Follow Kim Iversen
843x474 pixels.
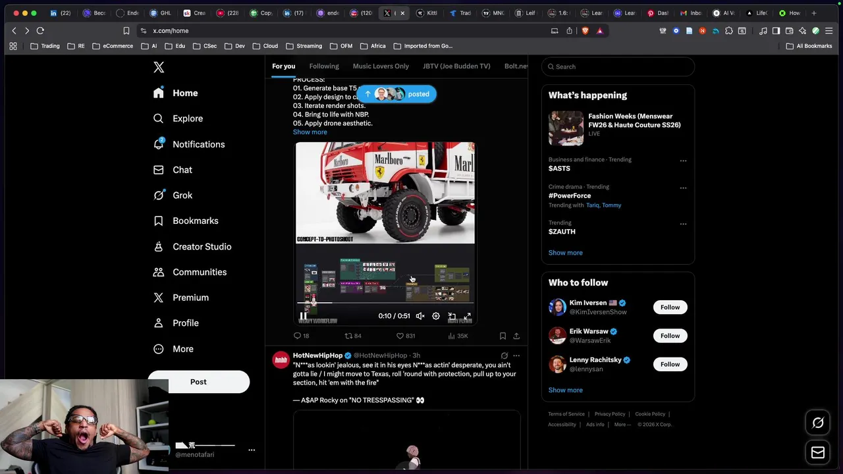pyautogui.click(x=670, y=307)
